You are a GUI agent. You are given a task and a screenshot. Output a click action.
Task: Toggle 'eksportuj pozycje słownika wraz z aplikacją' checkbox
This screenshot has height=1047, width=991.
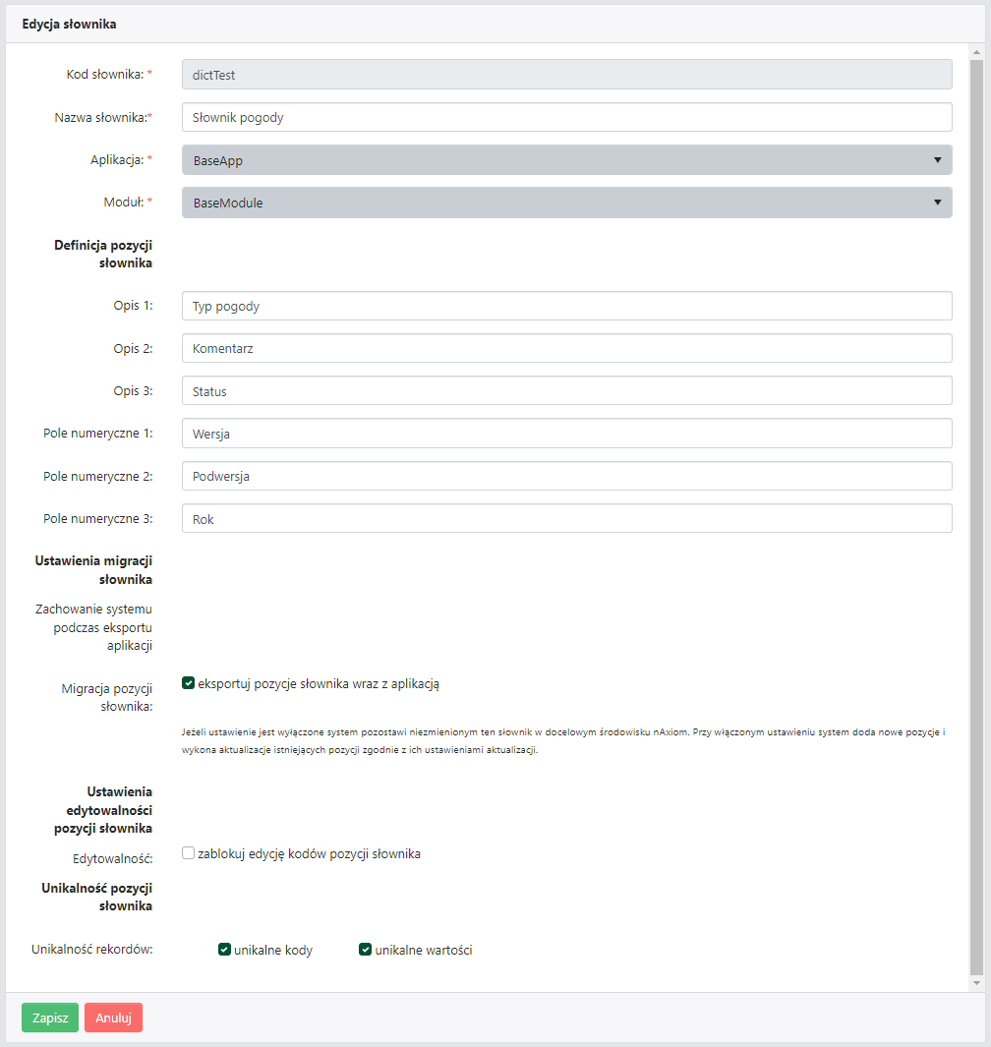pyautogui.click(x=189, y=683)
